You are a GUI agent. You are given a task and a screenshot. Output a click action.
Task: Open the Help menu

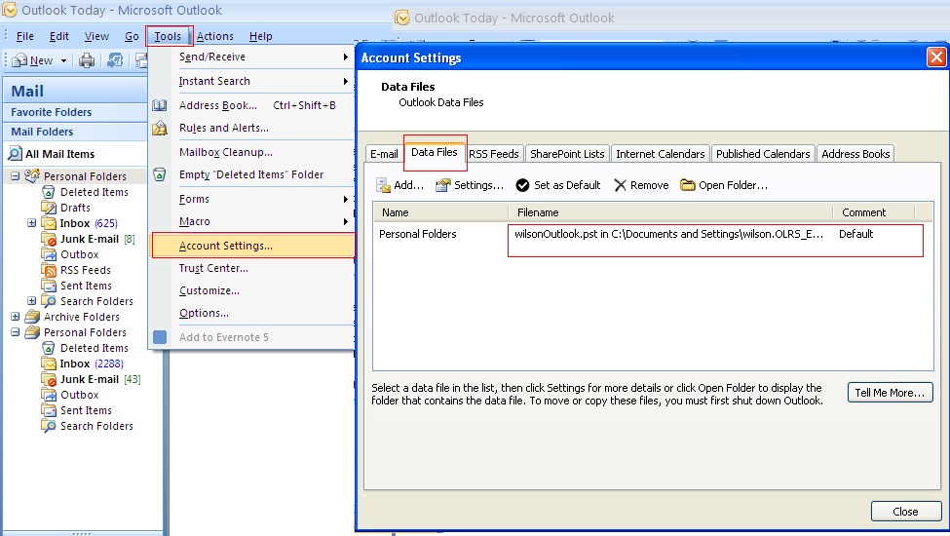click(261, 36)
